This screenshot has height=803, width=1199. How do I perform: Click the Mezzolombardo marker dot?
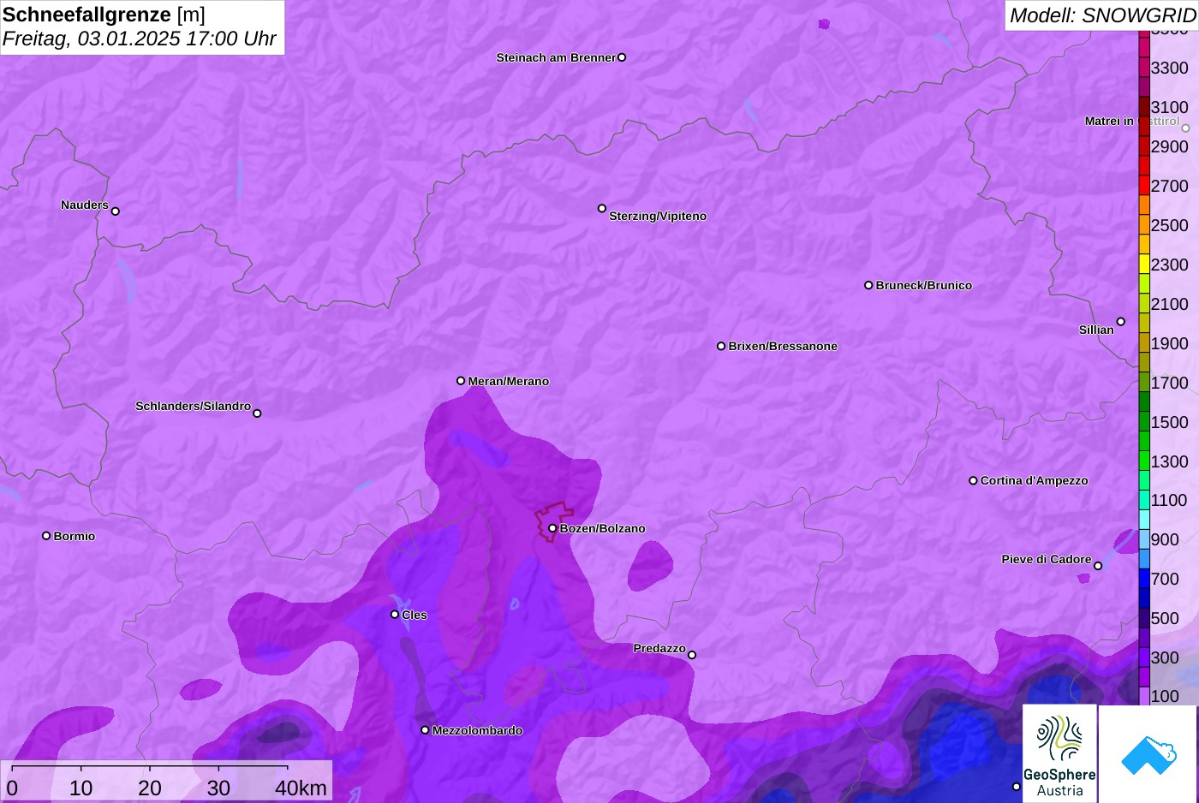425,730
